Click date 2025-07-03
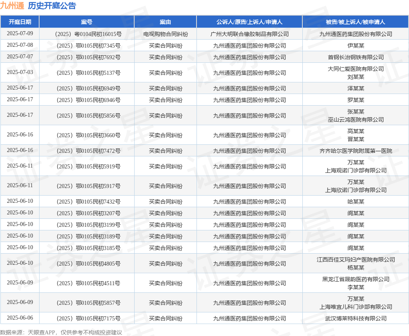Viewport: 409px width, 336px height. point(20,72)
